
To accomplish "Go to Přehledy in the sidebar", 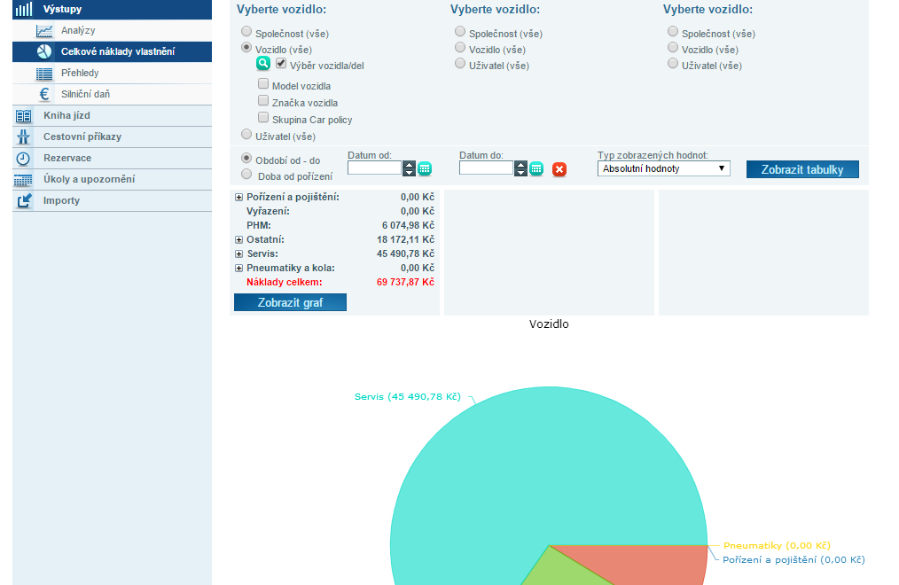I will click(80, 73).
